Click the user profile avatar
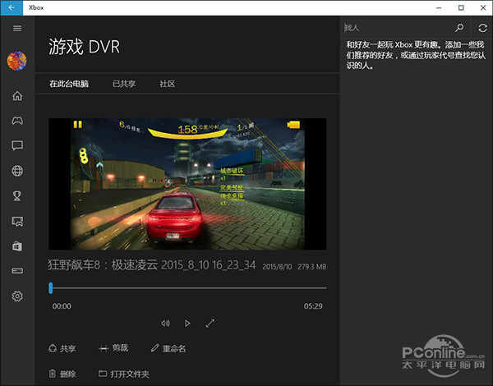The height and width of the screenshot is (386, 493). 16,61
